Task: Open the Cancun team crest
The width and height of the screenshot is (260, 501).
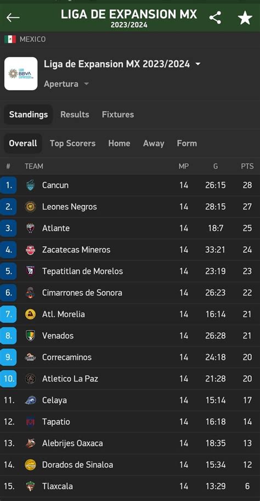Action: point(30,185)
